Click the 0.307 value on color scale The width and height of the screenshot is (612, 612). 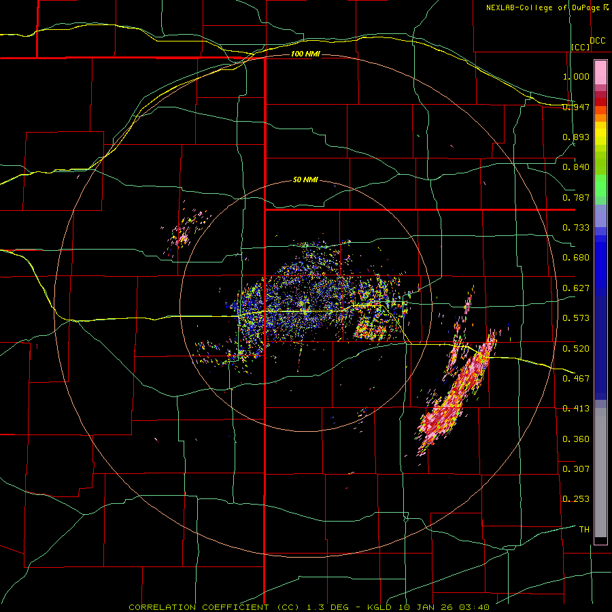pyautogui.click(x=576, y=469)
